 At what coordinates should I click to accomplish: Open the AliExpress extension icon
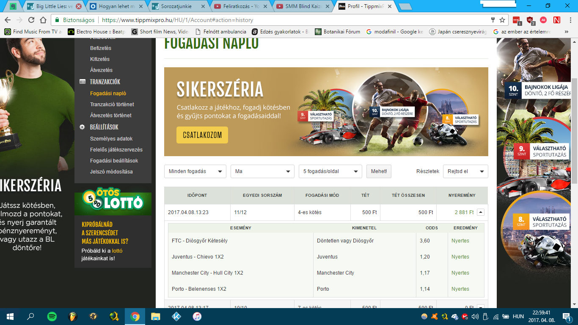(543, 20)
